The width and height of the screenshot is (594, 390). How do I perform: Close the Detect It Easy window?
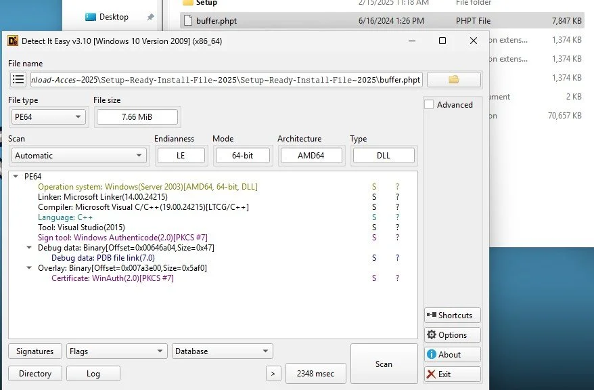tap(473, 41)
